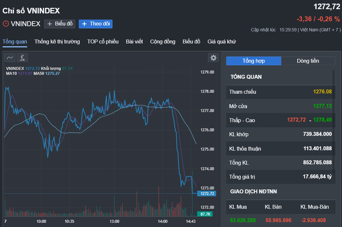Switch to Dòng tiền panel tab
342x227 pixels.
tap(308, 61)
